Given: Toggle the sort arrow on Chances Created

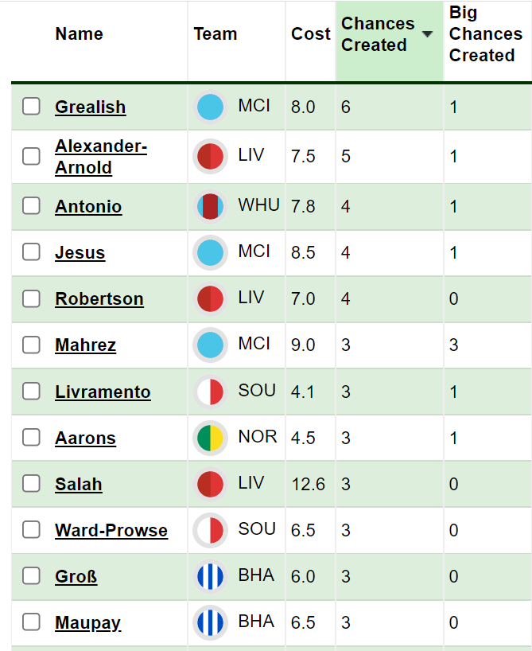Looking at the screenshot, I should coord(427,34).
